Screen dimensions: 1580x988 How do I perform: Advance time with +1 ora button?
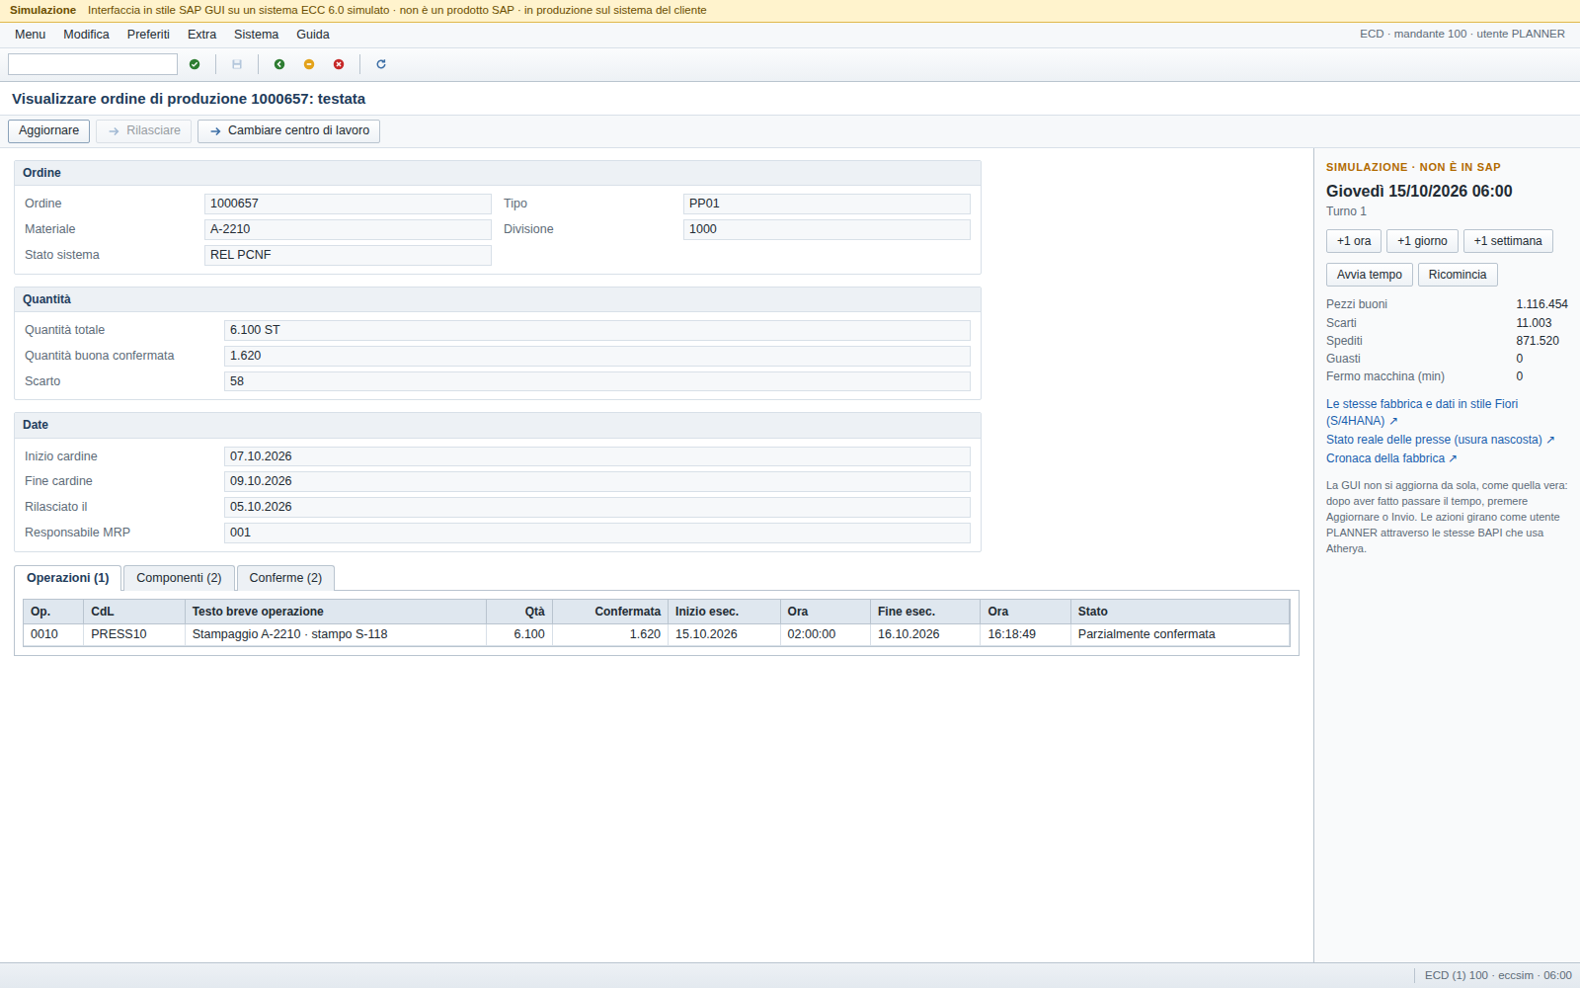[1354, 241]
